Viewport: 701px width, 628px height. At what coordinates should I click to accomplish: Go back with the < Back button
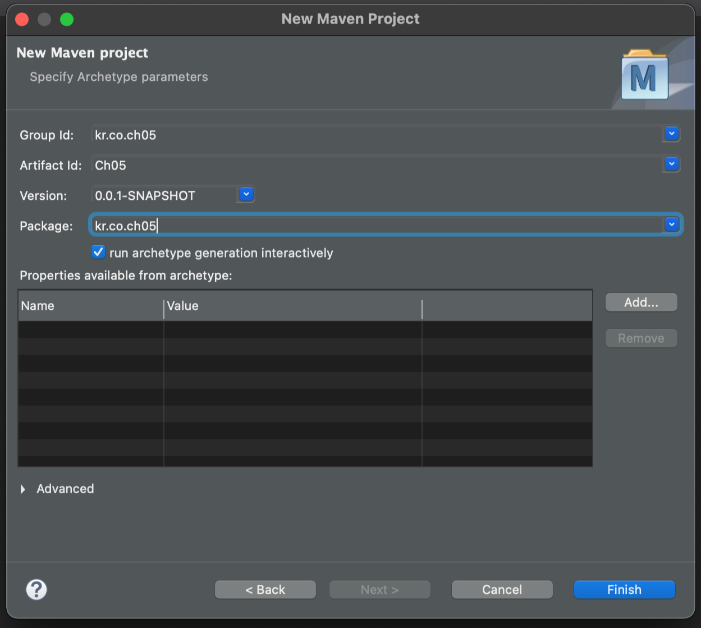click(265, 589)
